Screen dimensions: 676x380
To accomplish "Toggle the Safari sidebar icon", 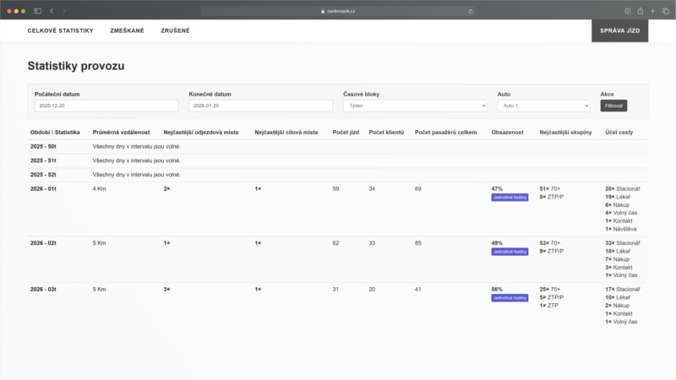I will [37, 11].
